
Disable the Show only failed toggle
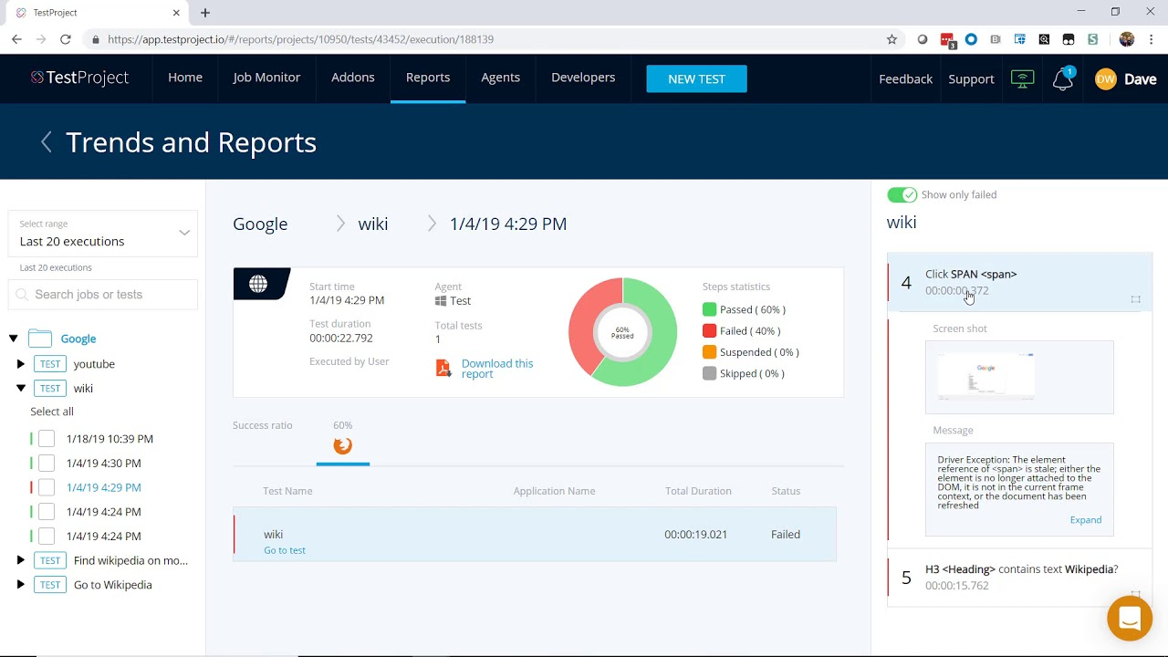click(902, 194)
